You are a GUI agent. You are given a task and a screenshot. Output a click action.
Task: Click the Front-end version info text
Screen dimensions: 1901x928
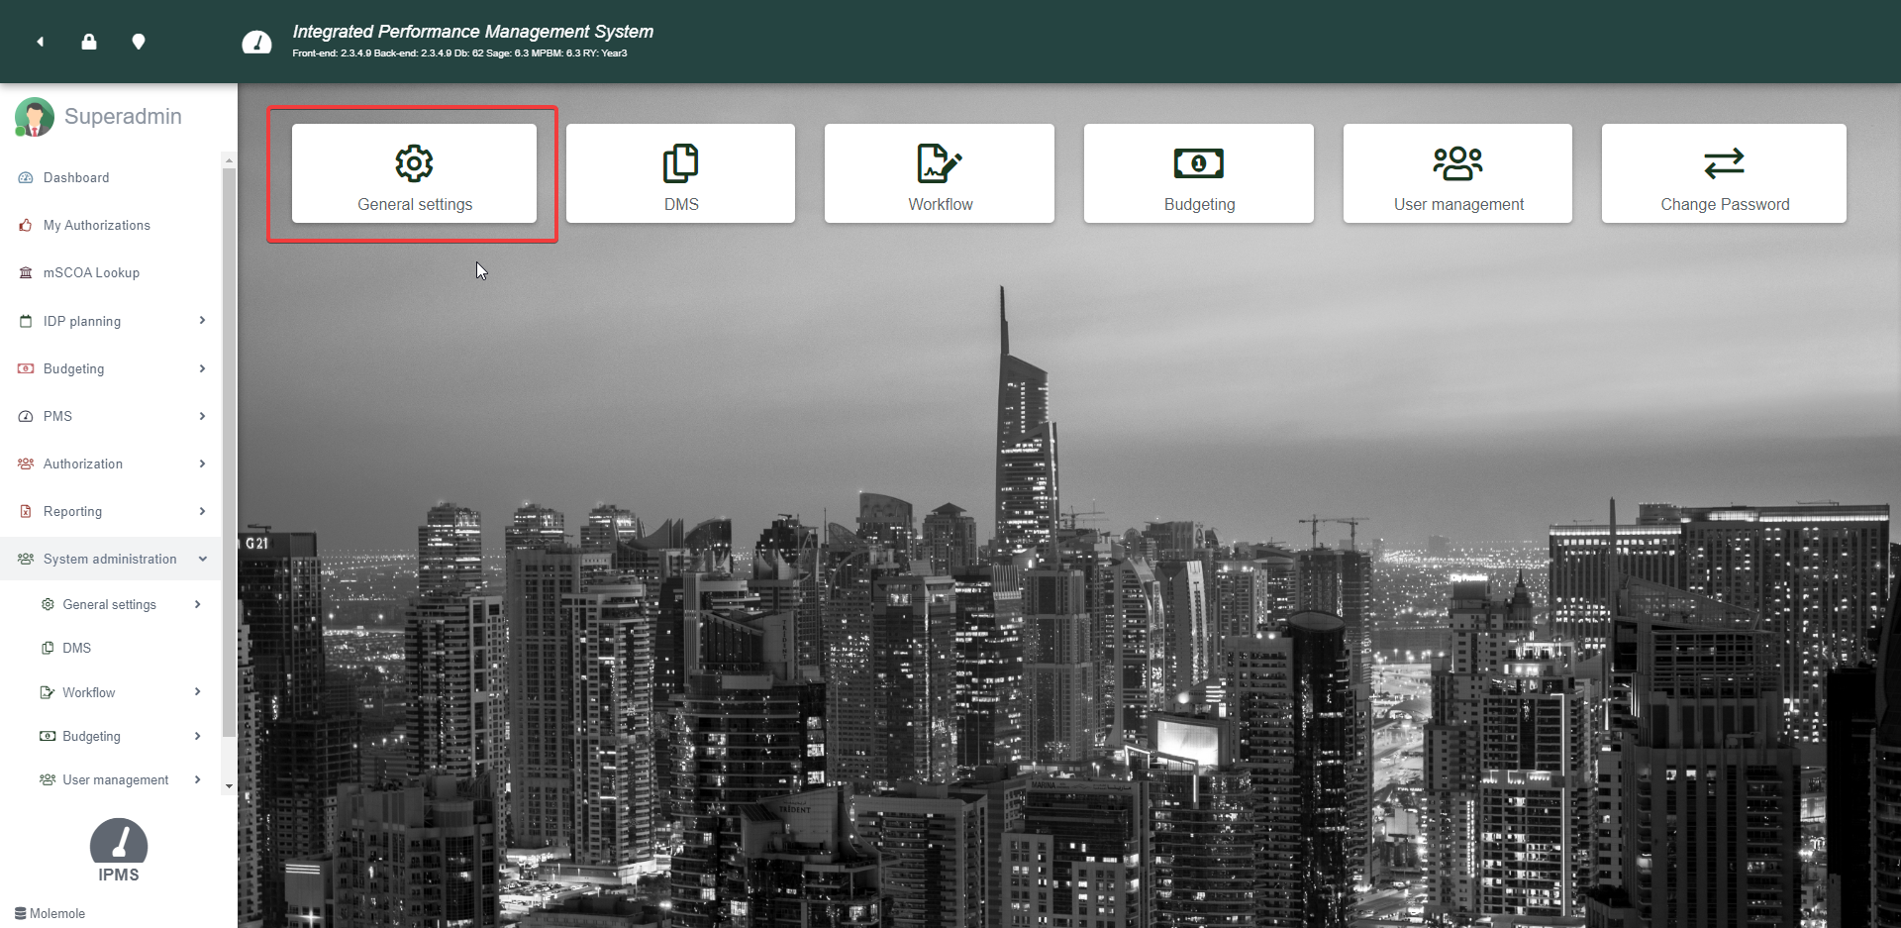(459, 53)
